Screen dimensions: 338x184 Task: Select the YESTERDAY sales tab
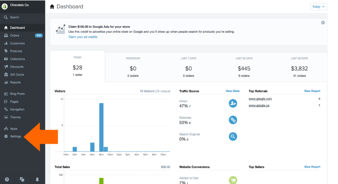(133, 67)
